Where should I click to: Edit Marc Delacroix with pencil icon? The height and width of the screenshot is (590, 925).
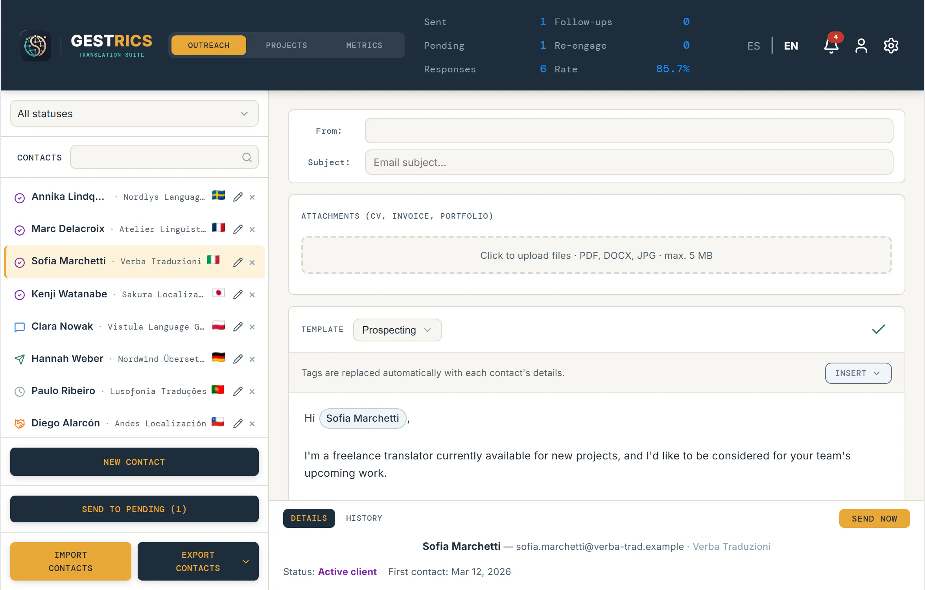[238, 229]
